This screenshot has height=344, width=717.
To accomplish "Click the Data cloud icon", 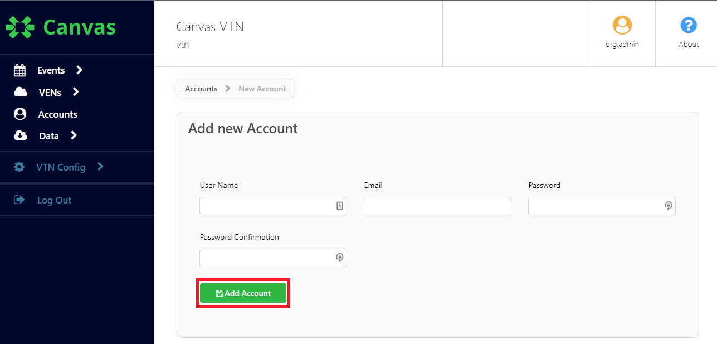I will pos(20,135).
